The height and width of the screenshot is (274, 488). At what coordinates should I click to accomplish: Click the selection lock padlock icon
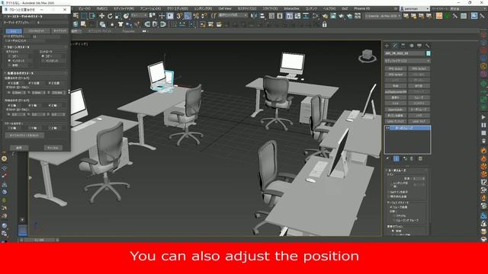click(325, 24)
